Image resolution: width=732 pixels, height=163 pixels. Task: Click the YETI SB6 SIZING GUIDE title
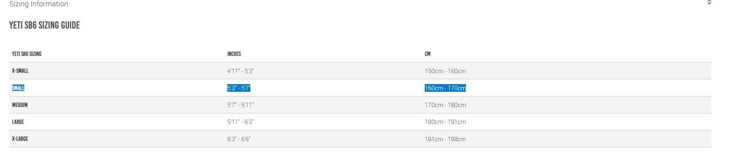pos(44,25)
